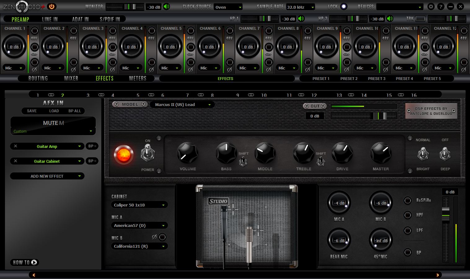
Task: Link channels 1 and 2 in effects strip
Action: [x=51, y=95]
